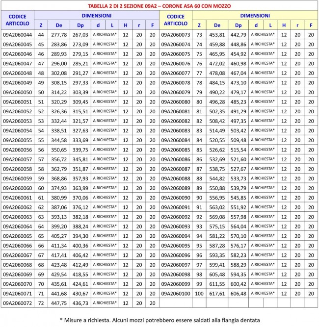Select article code 09A2060090
319x327 pixels.
[x=176, y=198]
